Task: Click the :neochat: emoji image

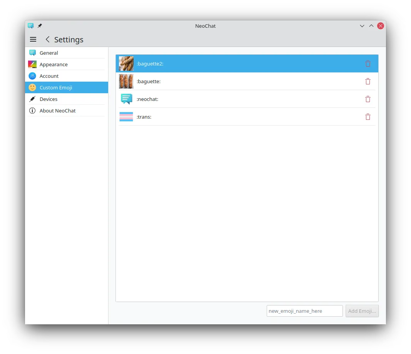Action: [126, 99]
